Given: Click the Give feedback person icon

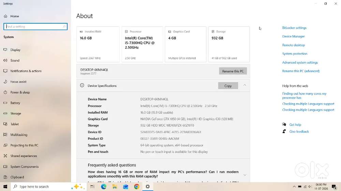Looking at the screenshot, I should [x=284, y=132].
